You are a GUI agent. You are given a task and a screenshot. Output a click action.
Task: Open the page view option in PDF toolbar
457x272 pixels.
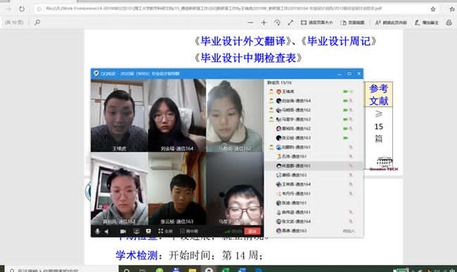pos(353,22)
